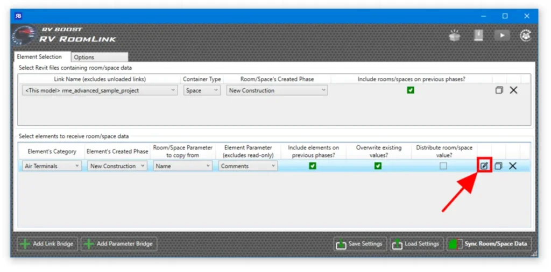The height and width of the screenshot is (272, 551).
Task: Toggle overwrite existing values checkbox
Action: [378, 166]
